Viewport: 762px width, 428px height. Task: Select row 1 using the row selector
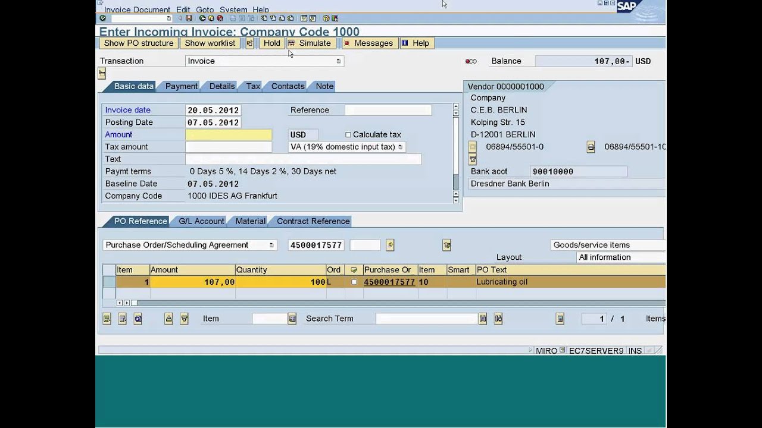pos(108,282)
